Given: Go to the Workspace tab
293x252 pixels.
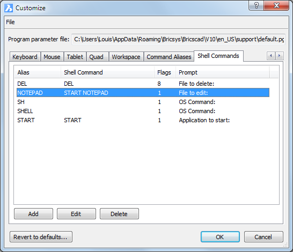Looking at the screenshot, I should pyautogui.click(x=126, y=57).
